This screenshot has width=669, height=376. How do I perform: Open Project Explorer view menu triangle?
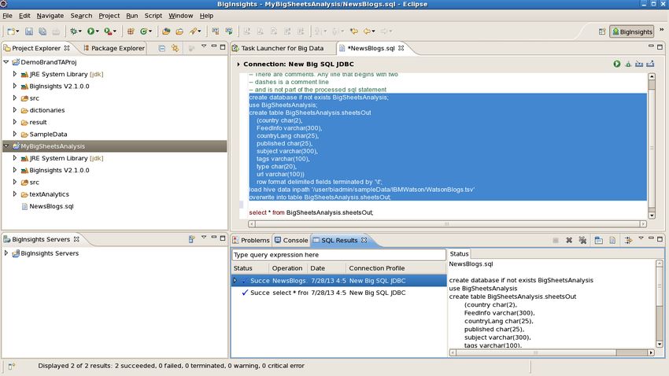pos(204,46)
